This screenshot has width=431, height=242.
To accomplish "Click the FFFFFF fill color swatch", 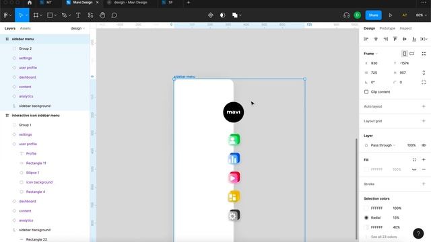I will (x=366, y=169).
